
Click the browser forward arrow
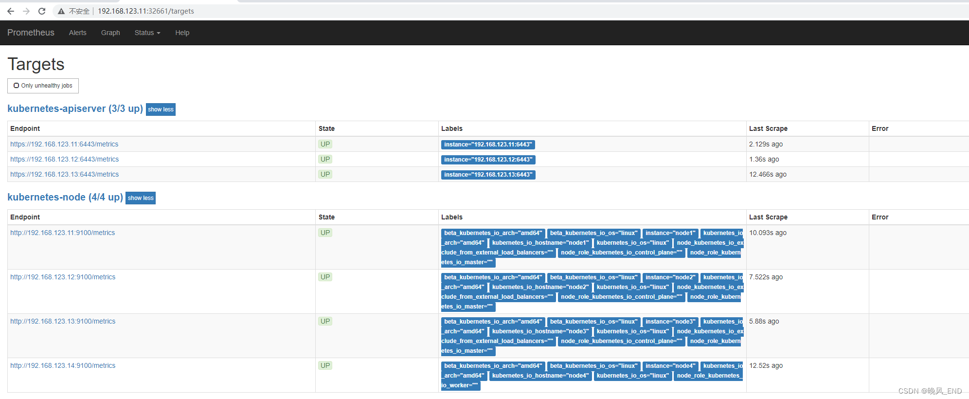click(26, 11)
